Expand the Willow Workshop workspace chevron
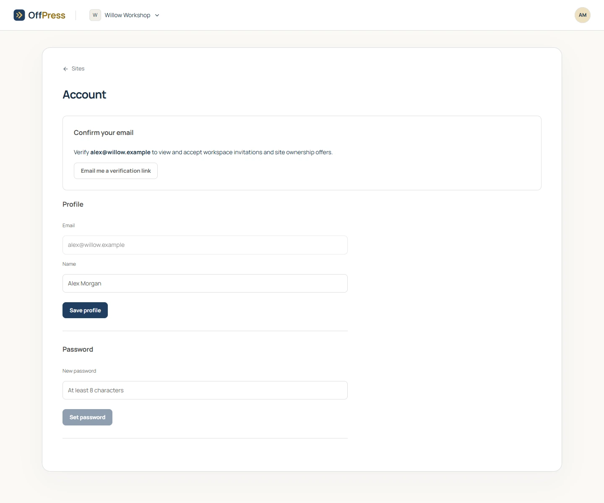 [157, 16]
